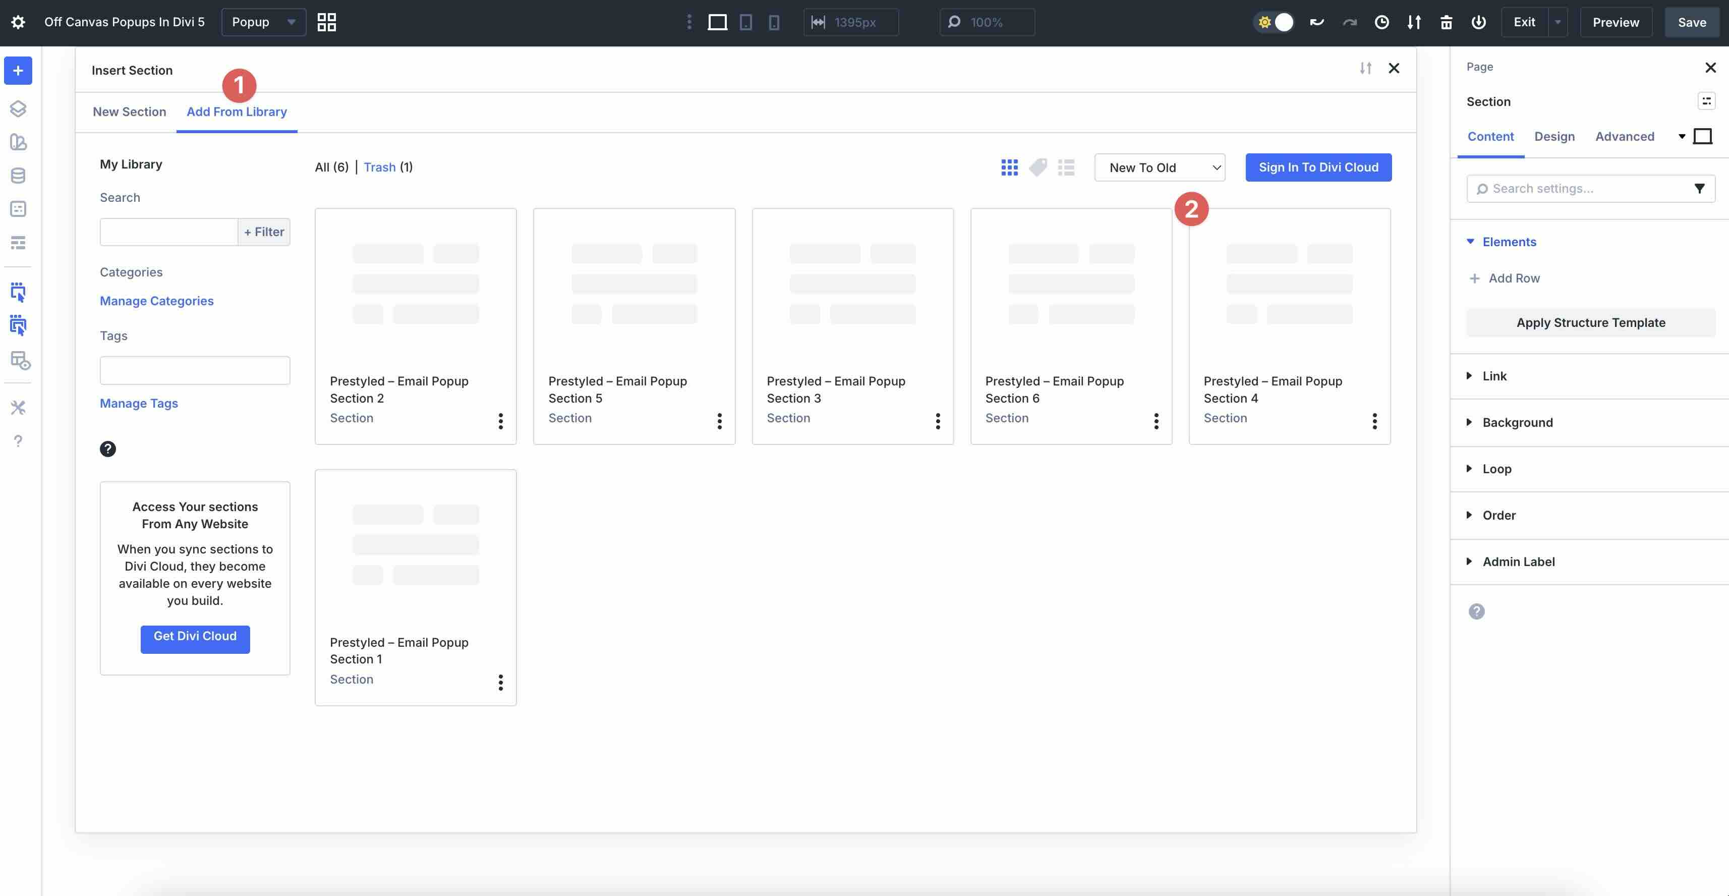Open the Design tab in Section panel
The width and height of the screenshot is (1729, 896).
click(x=1554, y=136)
